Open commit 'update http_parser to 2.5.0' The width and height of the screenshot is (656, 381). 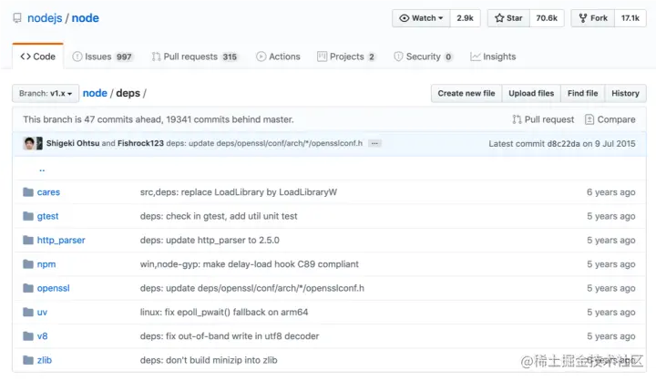pyautogui.click(x=210, y=241)
